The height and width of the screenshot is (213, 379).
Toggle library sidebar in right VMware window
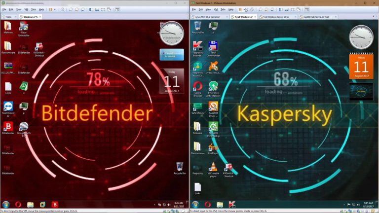(281, 9)
